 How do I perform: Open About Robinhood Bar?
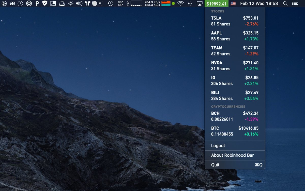[235, 155]
